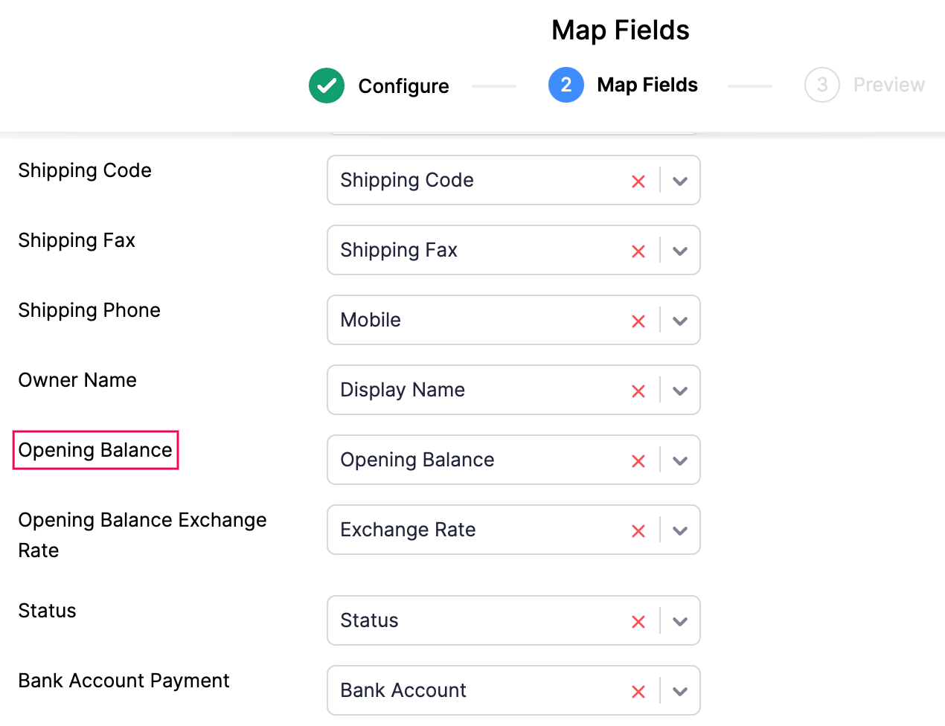Remove the Display Name mapping
Image resolution: width=945 pixels, height=726 pixels.
pos(638,391)
